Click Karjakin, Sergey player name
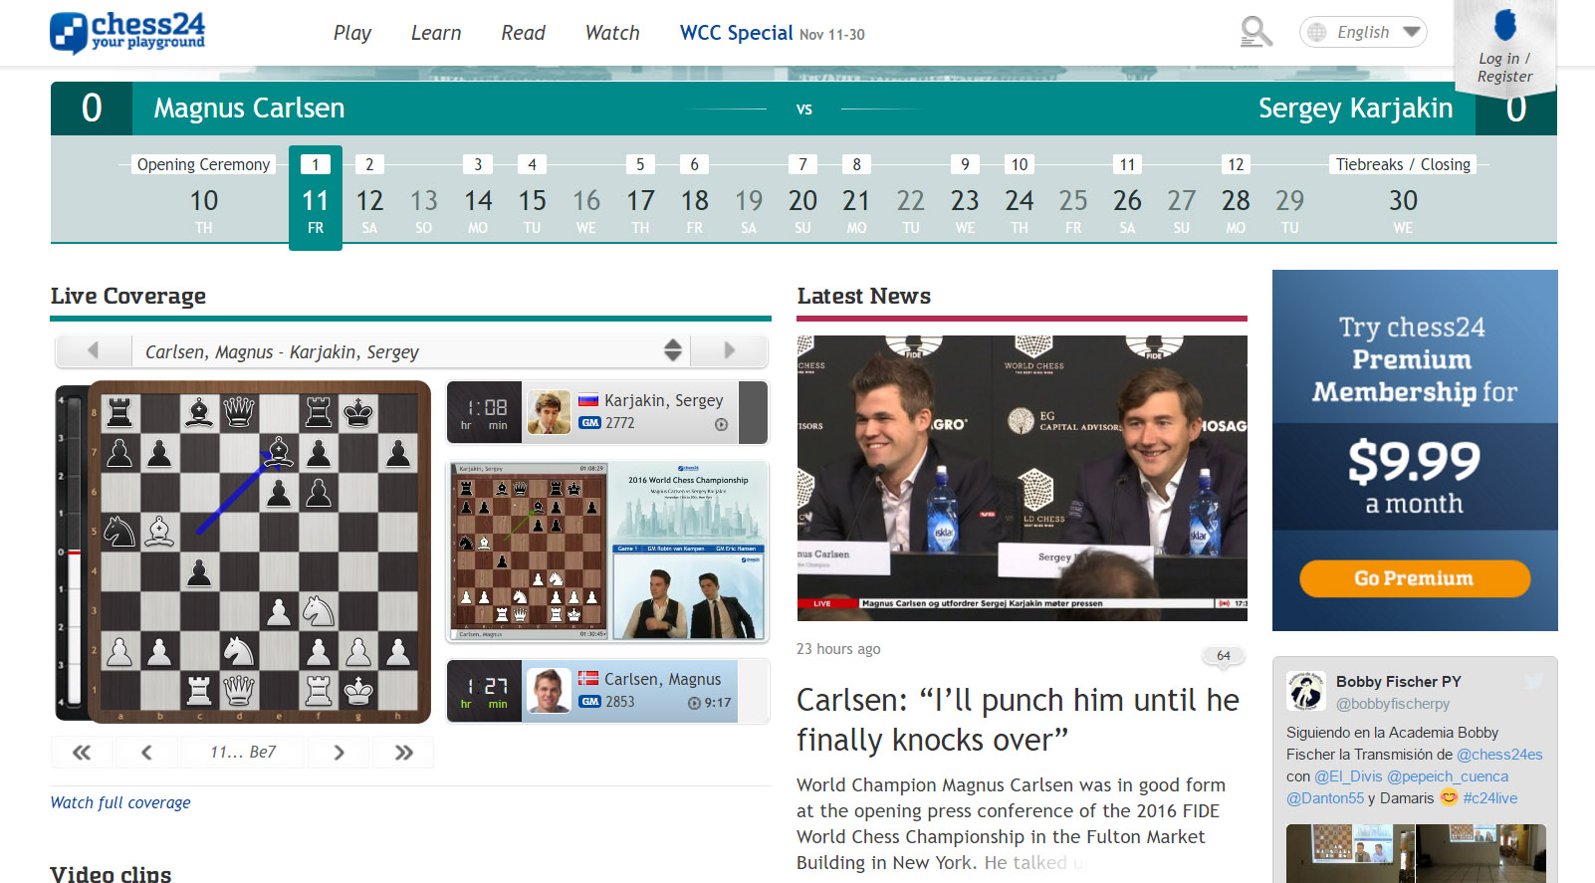Viewport: 1595px width, 883px height. click(663, 400)
